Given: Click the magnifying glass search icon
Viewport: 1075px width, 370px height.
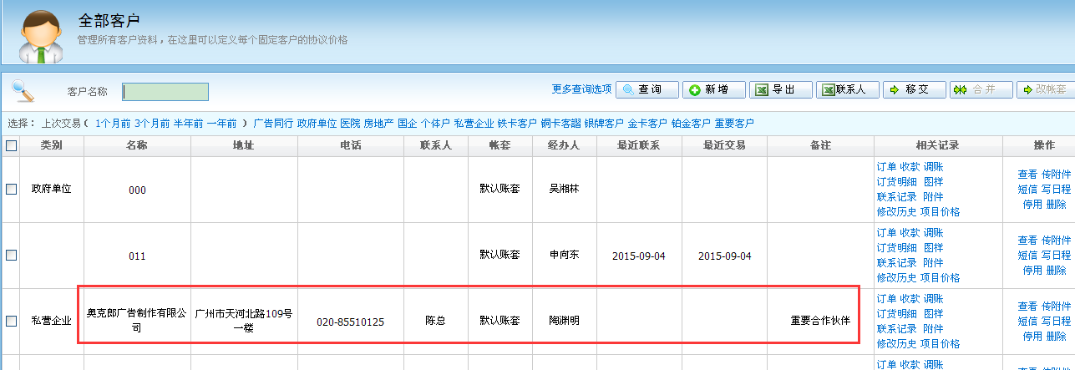Looking at the screenshot, I should point(23,90).
